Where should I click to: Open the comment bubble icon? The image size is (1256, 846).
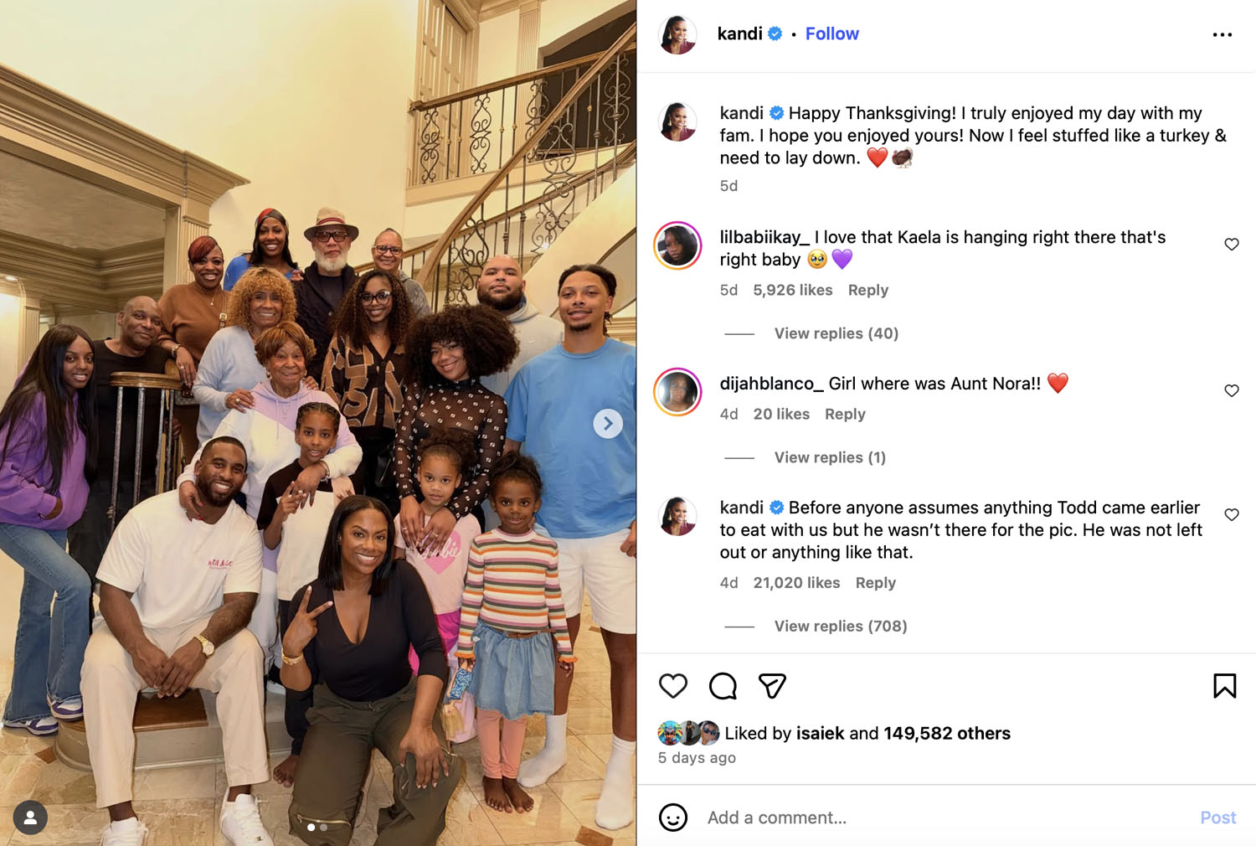tap(723, 686)
